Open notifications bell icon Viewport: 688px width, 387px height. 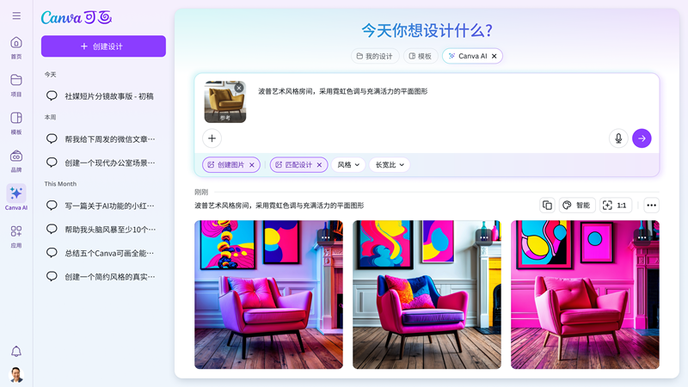pos(16,351)
